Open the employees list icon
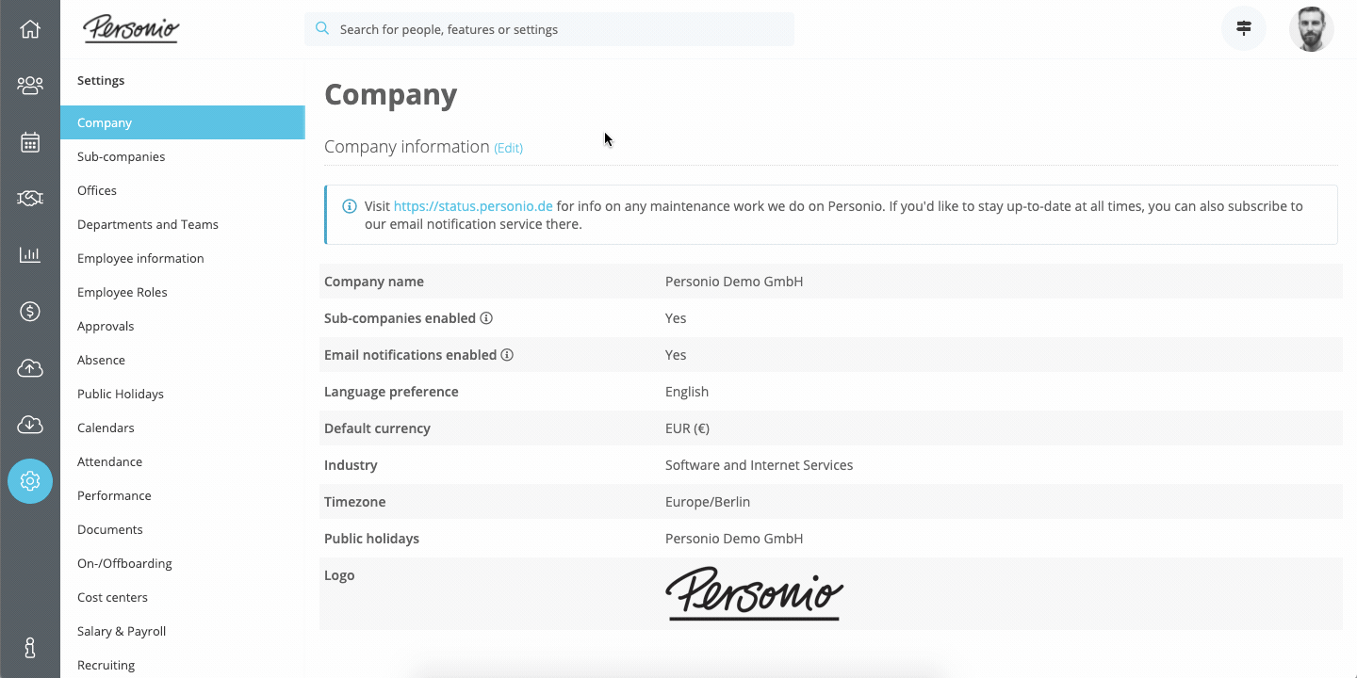1357x678 pixels. coord(30,86)
